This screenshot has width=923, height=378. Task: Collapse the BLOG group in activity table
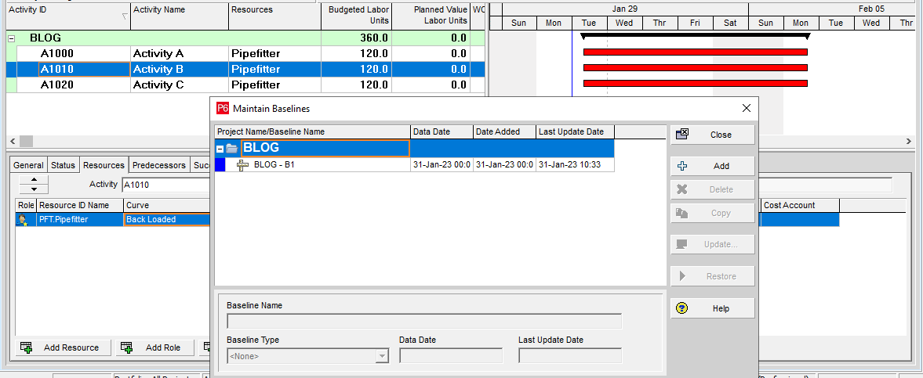[12, 38]
